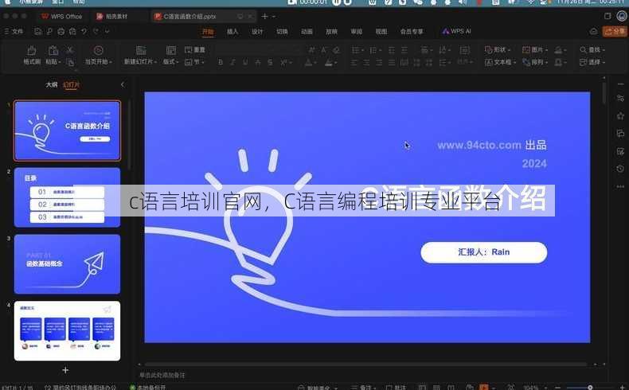Image resolution: width=629 pixels, height=390 pixels.
Task: Open the 粘贴 (Paste) dropdown
Action: click(x=53, y=55)
